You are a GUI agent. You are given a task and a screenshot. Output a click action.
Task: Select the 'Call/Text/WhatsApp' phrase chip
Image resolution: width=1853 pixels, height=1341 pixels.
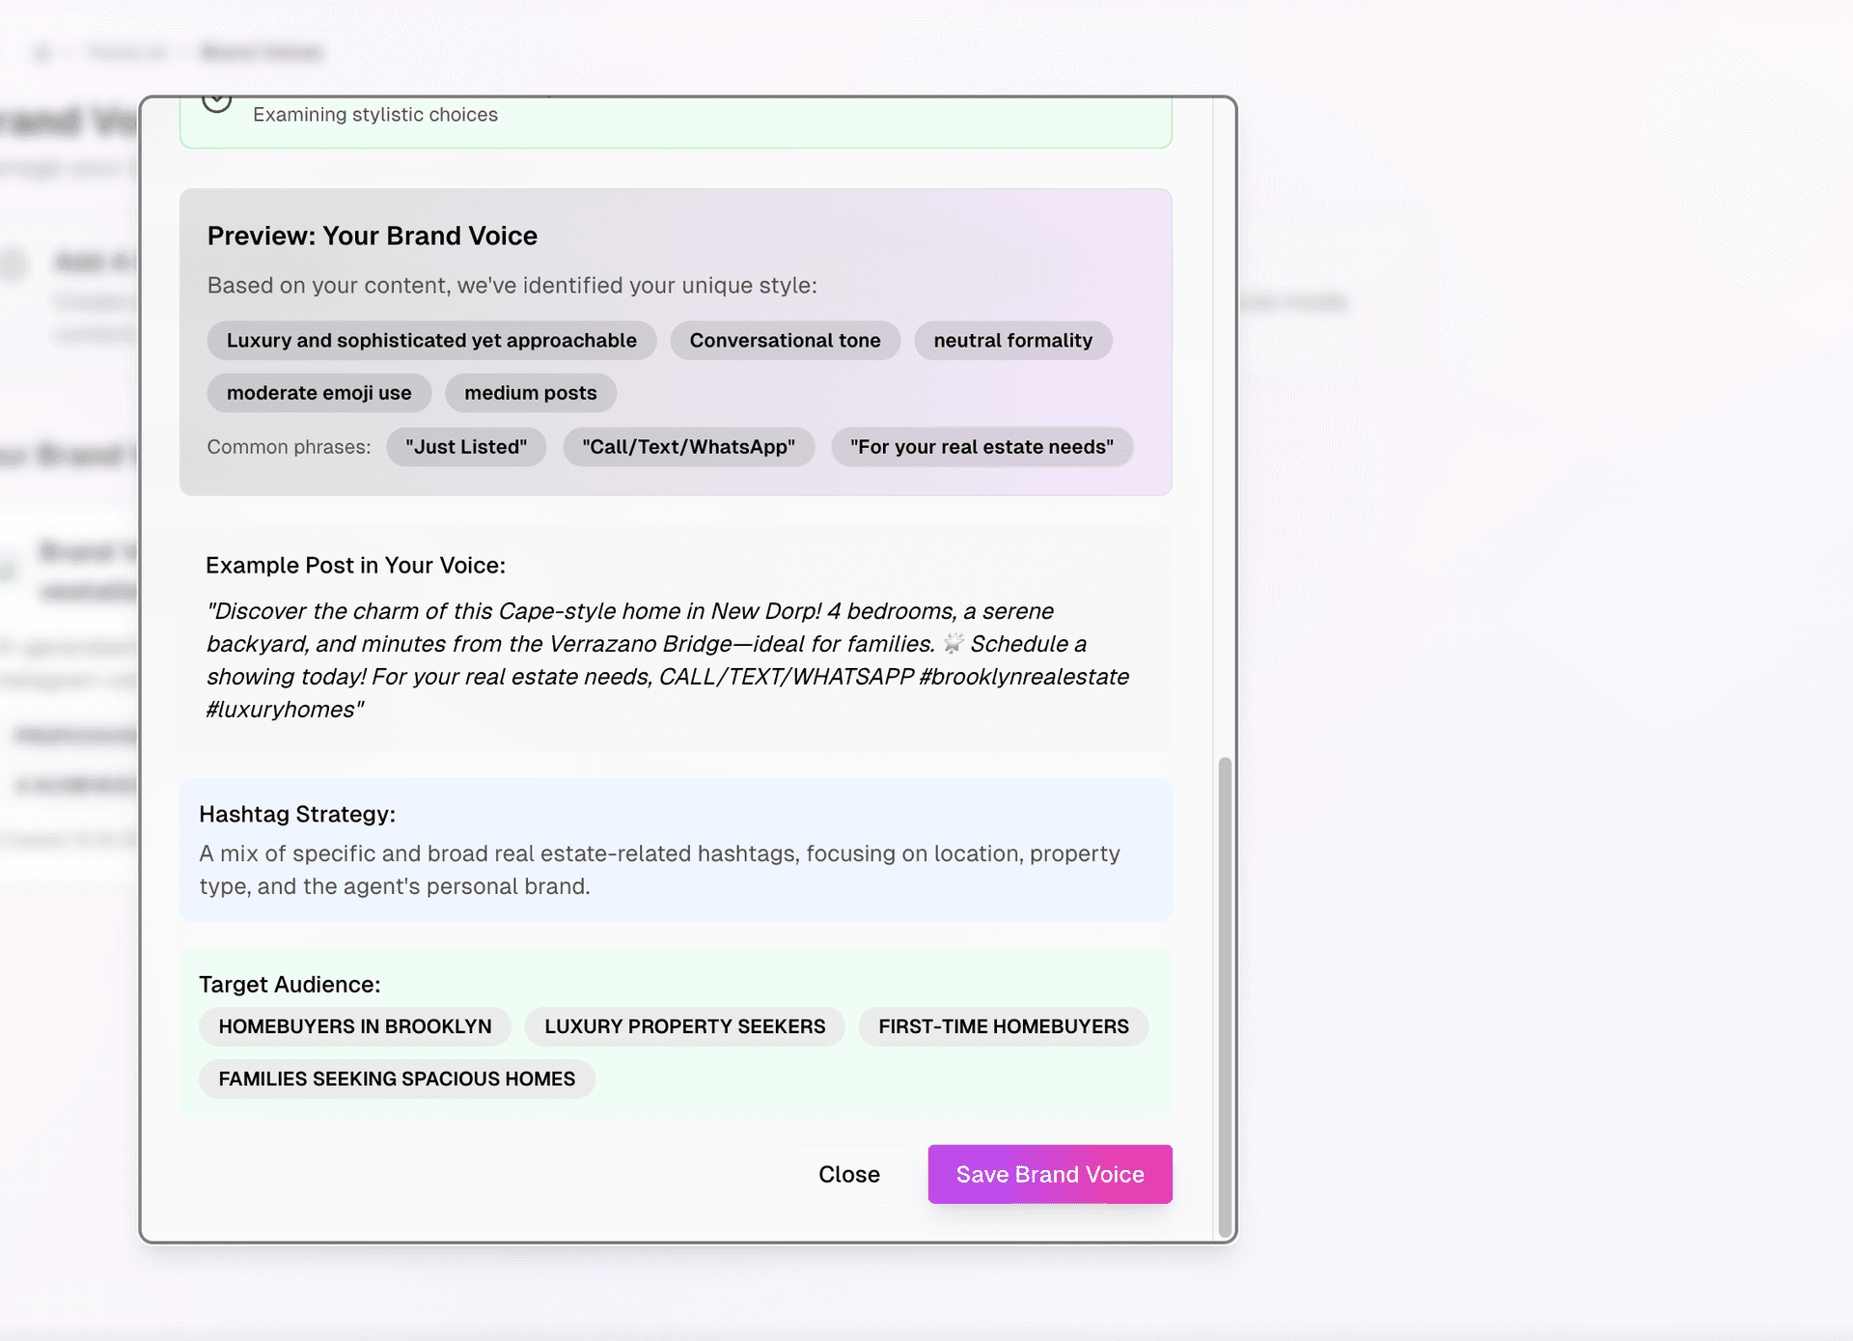pos(688,446)
